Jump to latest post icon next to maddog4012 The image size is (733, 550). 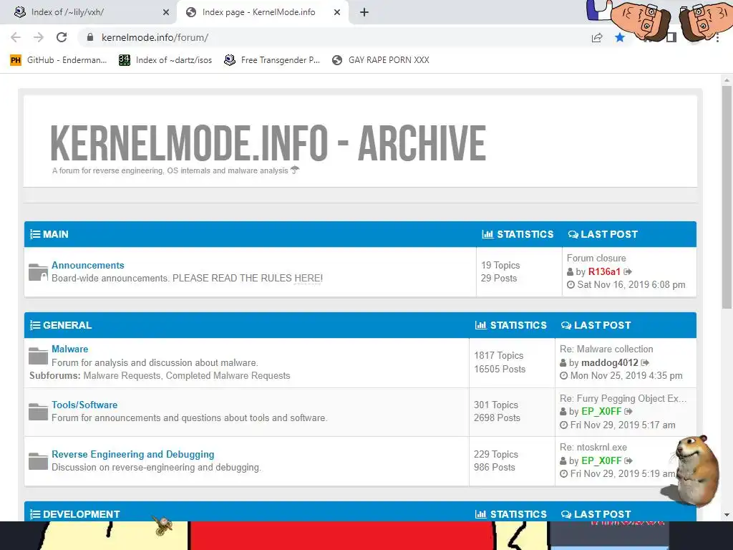645,362
